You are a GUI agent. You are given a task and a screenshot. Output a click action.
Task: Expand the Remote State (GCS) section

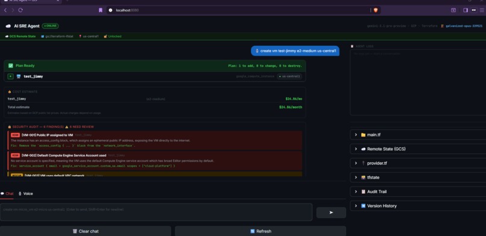pyautogui.click(x=418, y=149)
